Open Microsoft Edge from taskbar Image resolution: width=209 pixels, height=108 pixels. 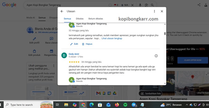[91, 105]
